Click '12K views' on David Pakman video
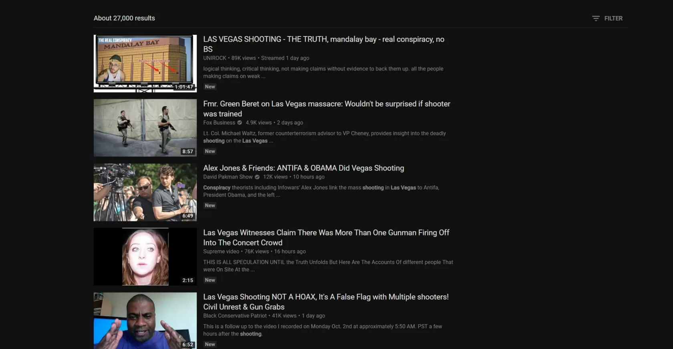Viewport: 673px width, 349px height. [275, 177]
